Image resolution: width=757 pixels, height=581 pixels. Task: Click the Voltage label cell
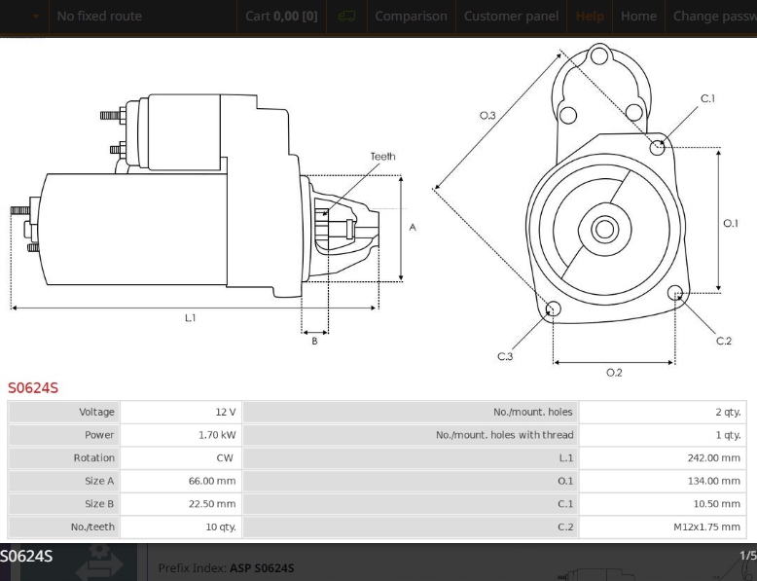(63, 412)
